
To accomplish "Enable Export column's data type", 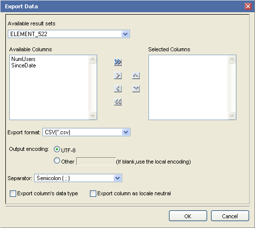I will click(x=13, y=194).
